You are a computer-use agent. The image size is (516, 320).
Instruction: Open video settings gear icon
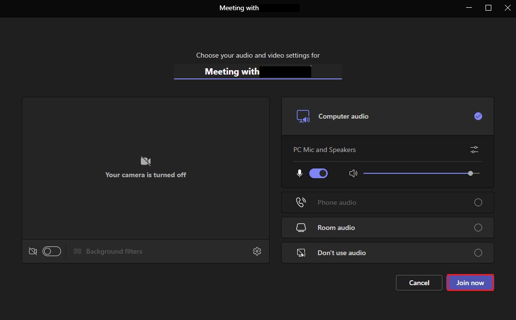point(257,251)
